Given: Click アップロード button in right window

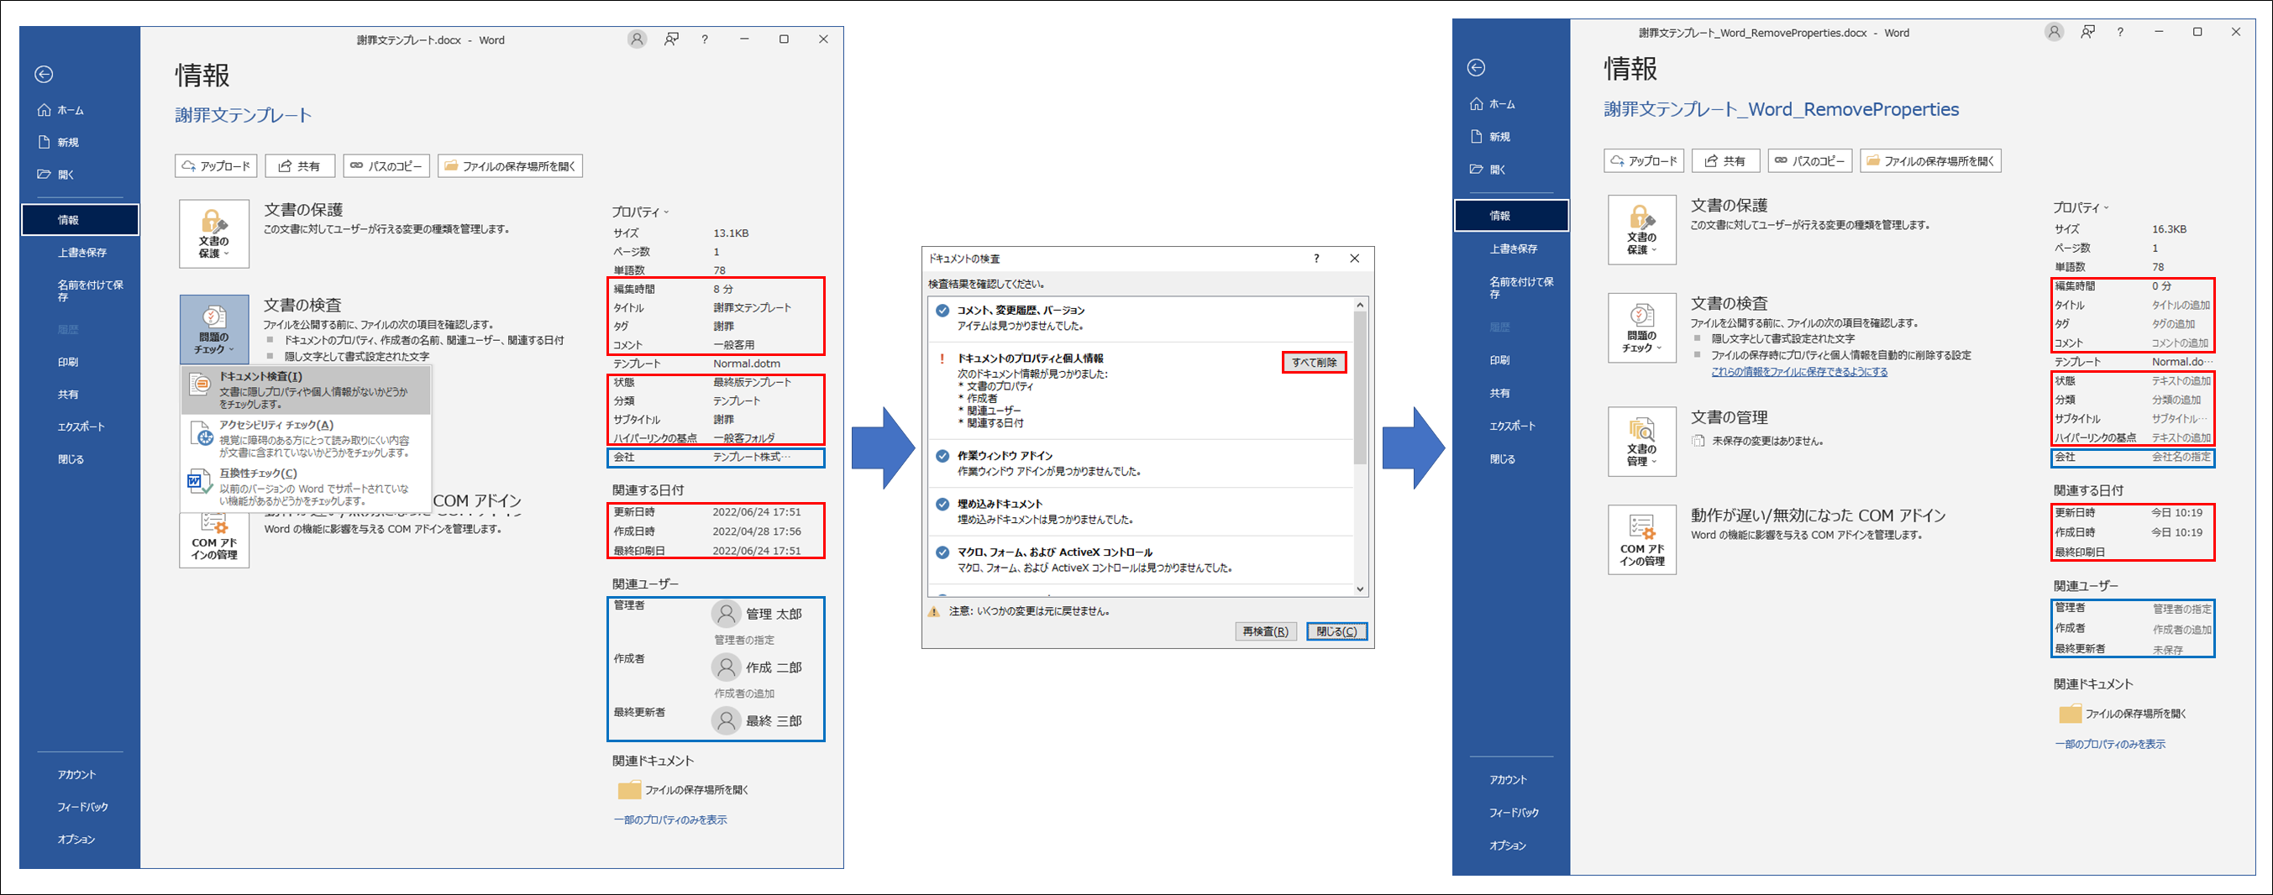Looking at the screenshot, I should click(x=1644, y=161).
